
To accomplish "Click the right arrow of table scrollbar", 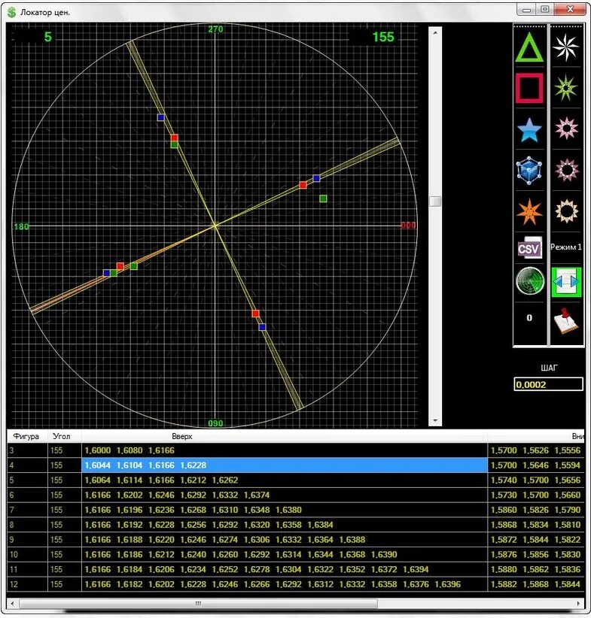I will [579, 604].
